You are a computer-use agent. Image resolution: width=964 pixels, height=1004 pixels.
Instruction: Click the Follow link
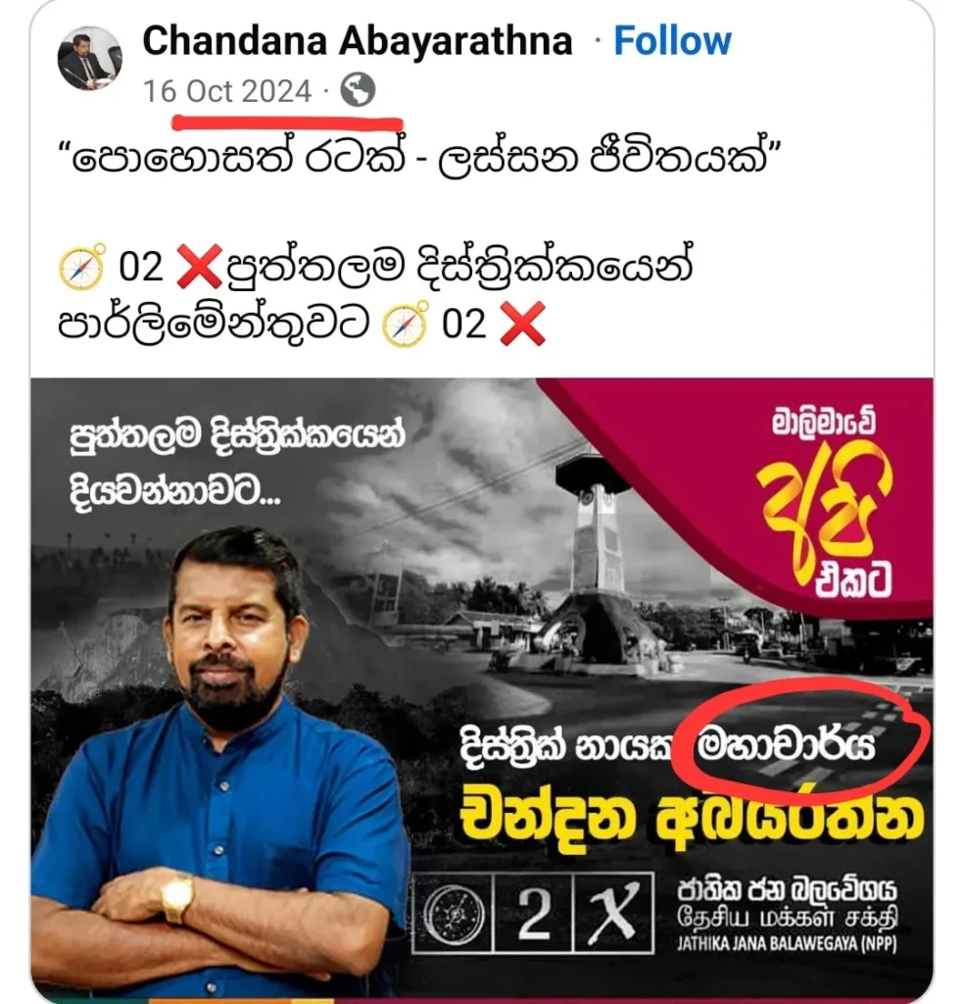[672, 41]
